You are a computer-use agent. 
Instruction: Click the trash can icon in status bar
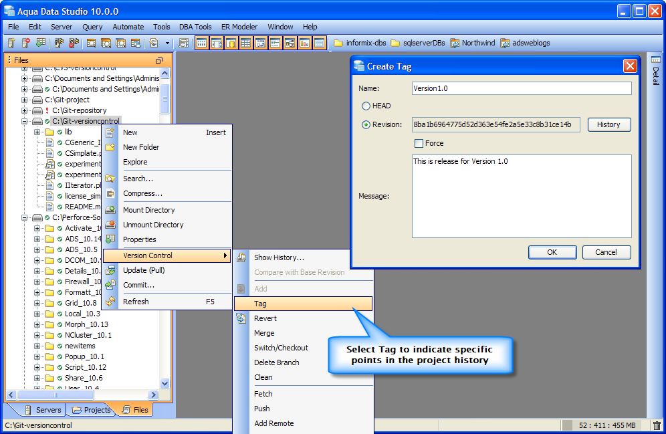click(657, 425)
